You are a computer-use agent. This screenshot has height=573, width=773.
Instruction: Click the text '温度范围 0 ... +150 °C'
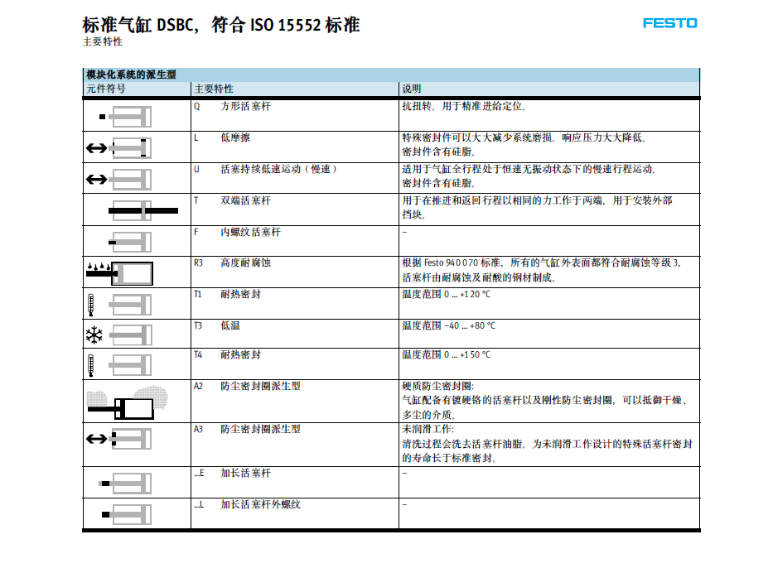click(x=446, y=354)
